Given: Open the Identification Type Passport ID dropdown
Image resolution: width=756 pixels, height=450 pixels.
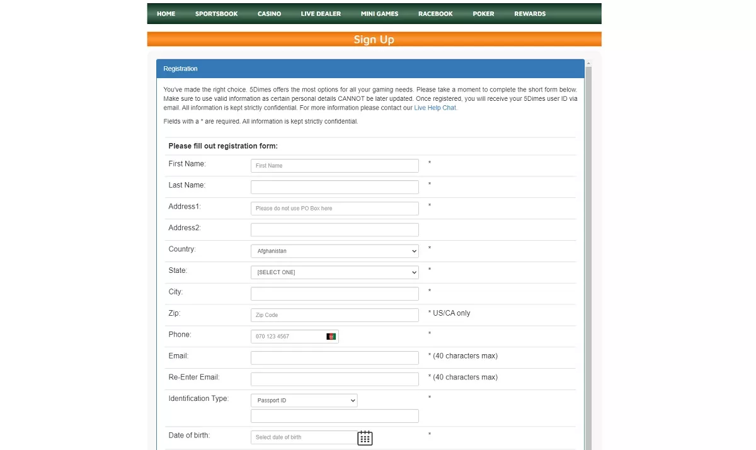Looking at the screenshot, I should point(304,400).
